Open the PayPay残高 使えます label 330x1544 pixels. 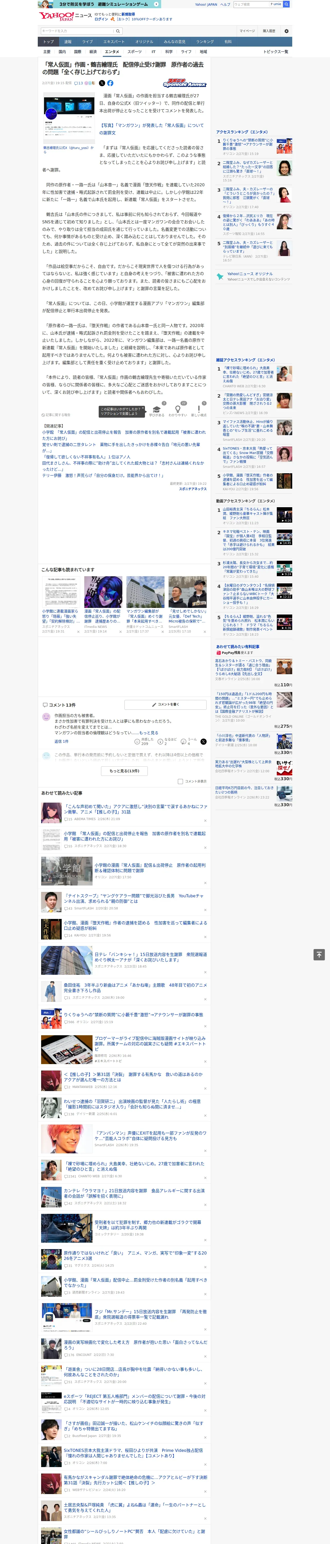pos(234,653)
